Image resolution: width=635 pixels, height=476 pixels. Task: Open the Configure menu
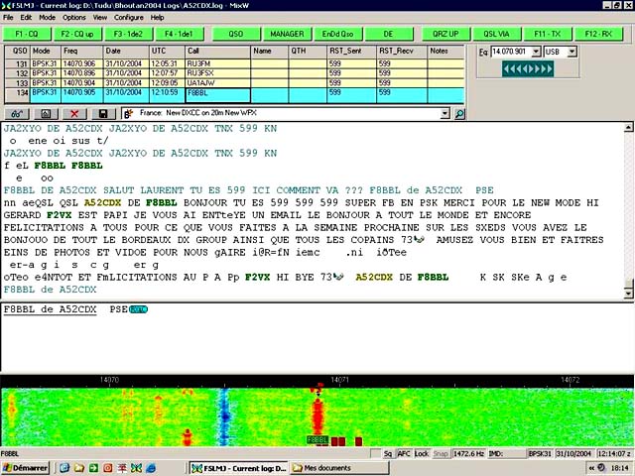pyautogui.click(x=129, y=17)
